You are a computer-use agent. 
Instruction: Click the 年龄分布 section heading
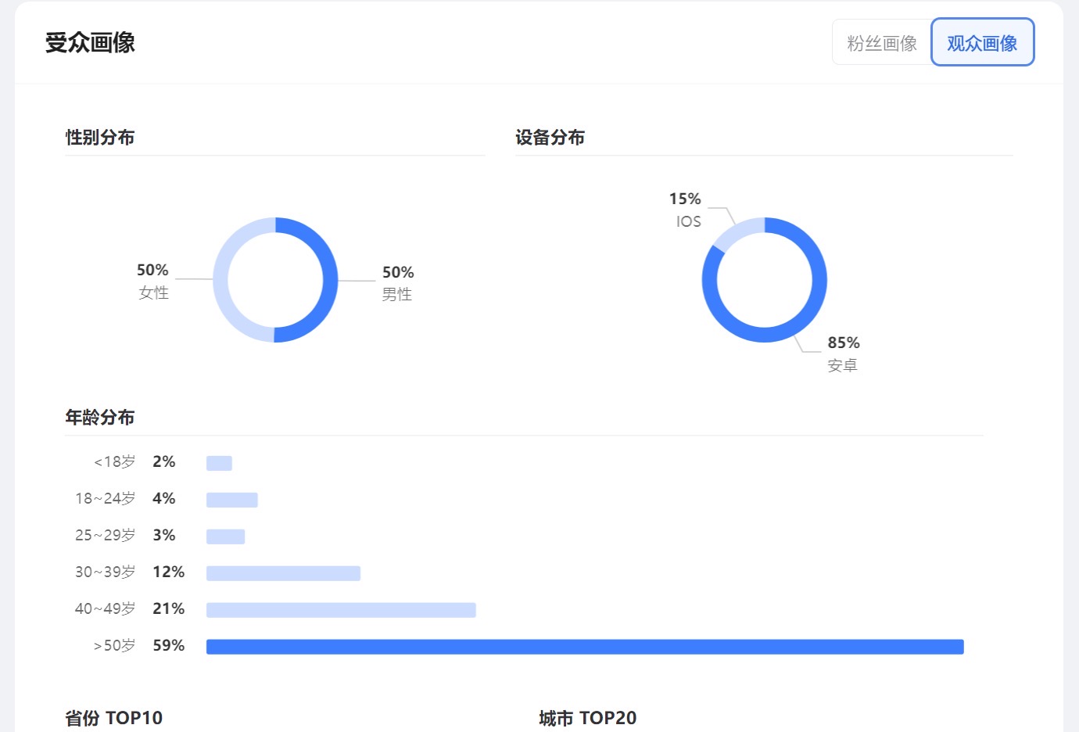click(x=100, y=418)
